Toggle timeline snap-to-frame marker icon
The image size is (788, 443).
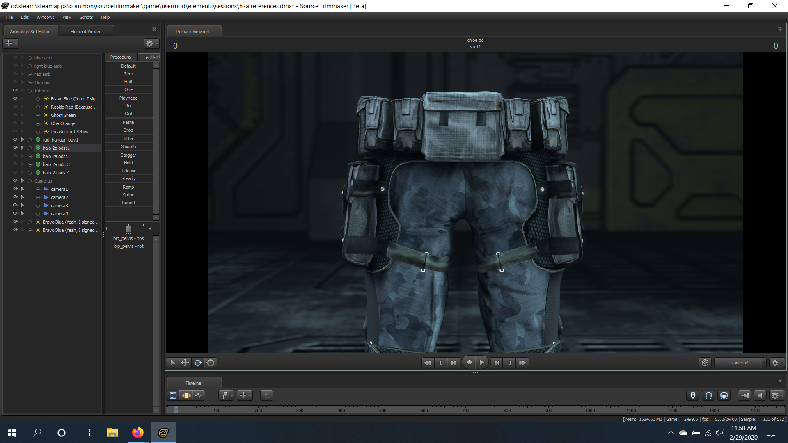click(693, 395)
